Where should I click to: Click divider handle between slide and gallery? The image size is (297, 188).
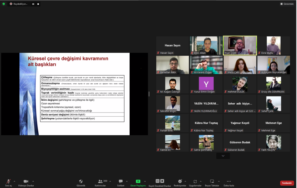click(149, 94)
